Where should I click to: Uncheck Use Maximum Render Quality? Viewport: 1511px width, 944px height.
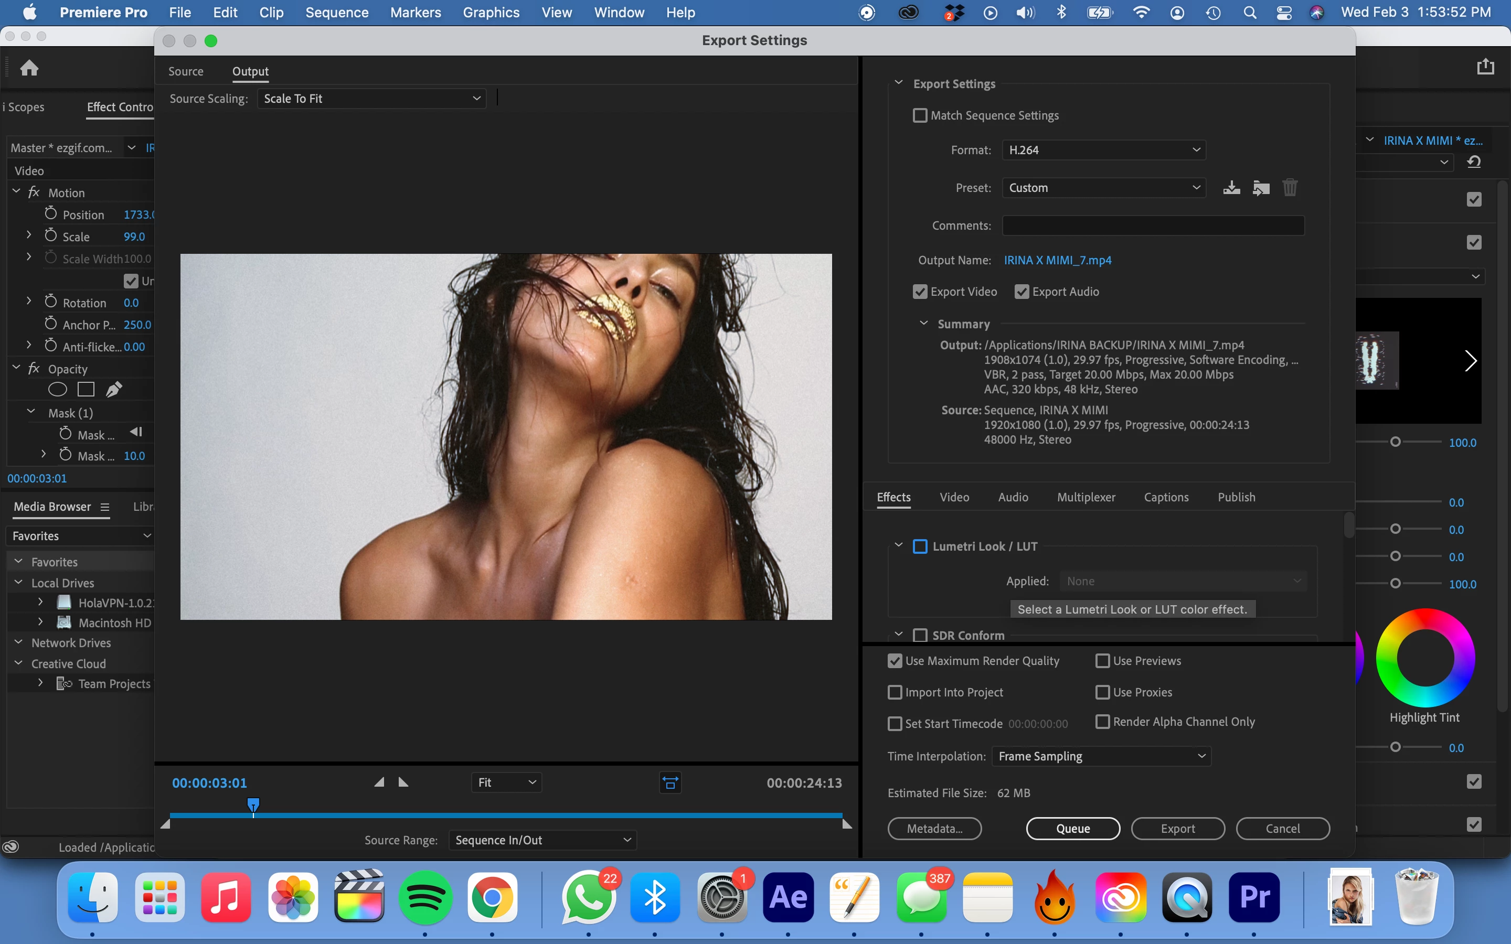[x=895, y=661]
